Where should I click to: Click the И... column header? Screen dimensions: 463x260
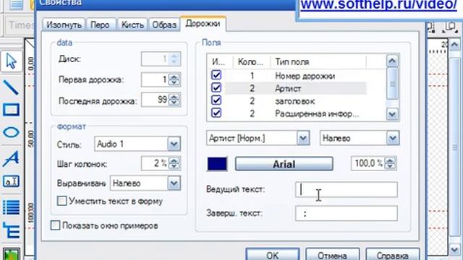(220, 61)
